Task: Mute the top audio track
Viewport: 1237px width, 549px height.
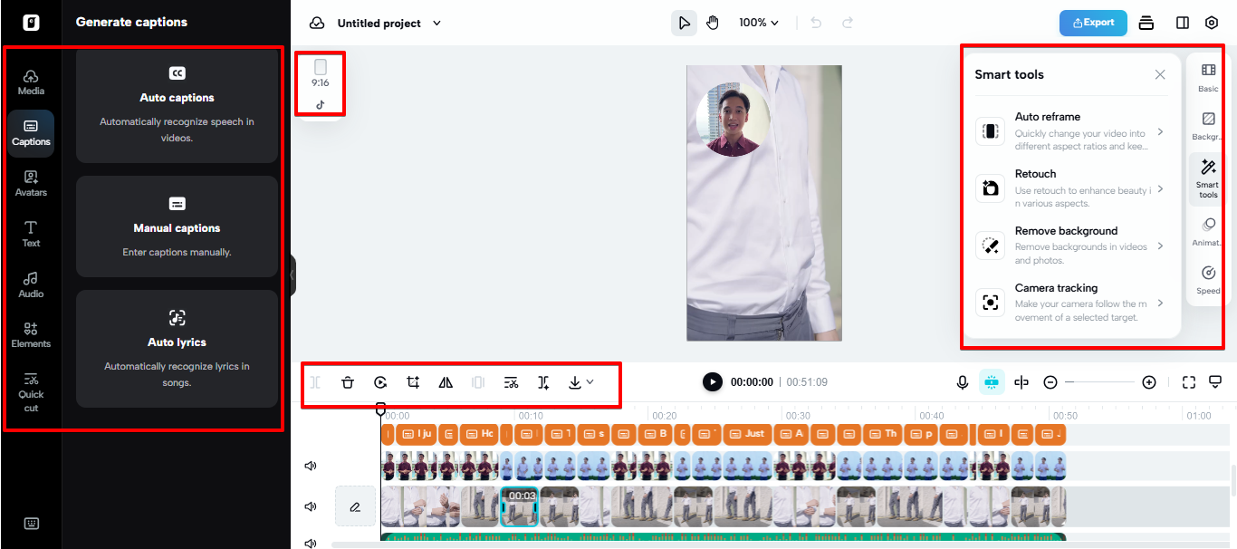Action: [x=311, y=465]
